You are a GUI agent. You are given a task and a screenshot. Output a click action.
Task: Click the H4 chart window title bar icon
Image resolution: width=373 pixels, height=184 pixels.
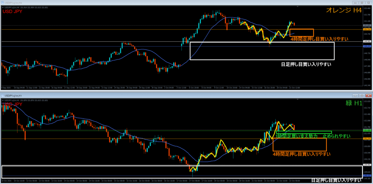click(x=3, y=2)
